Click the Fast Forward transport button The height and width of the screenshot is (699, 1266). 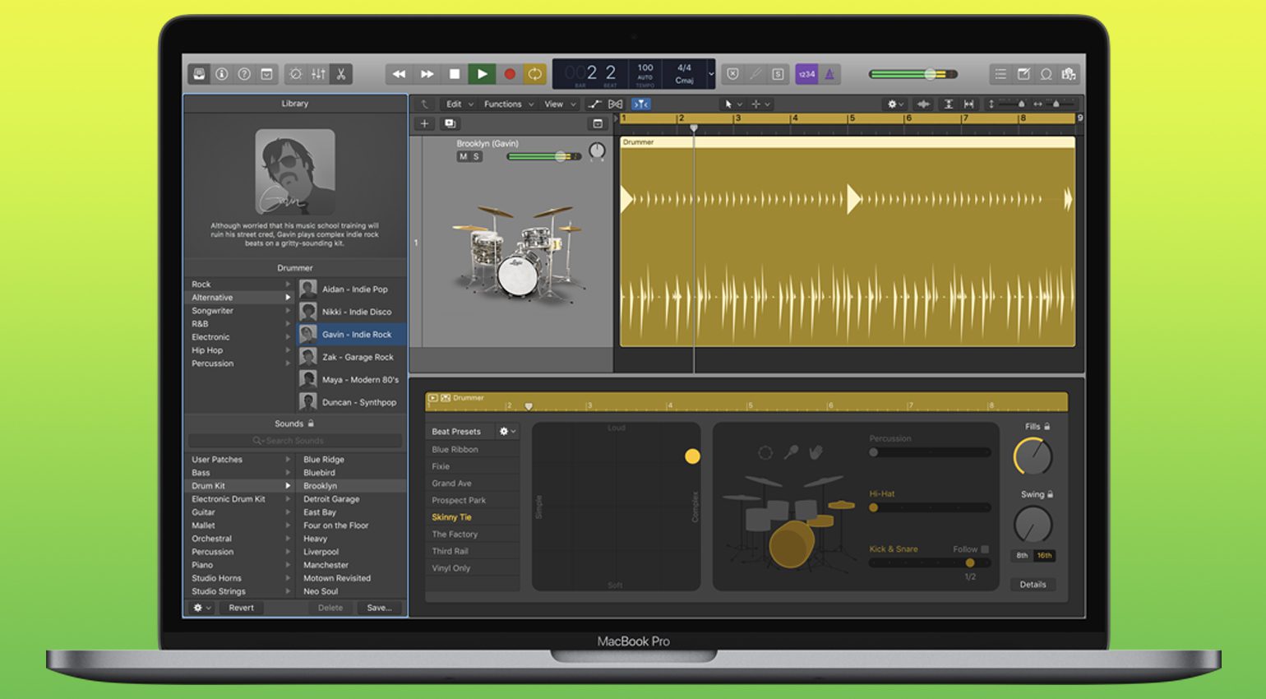pos(427,74)
